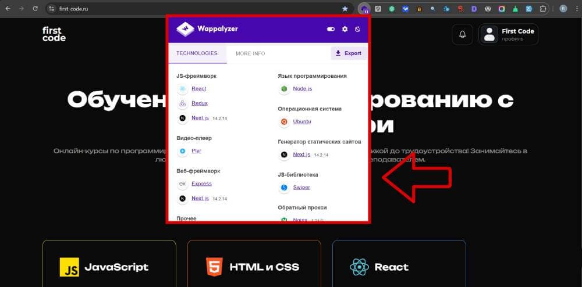Click the Export button
Image resolution: width=582 pixels, height=287 pixels.
pos(348,53)
